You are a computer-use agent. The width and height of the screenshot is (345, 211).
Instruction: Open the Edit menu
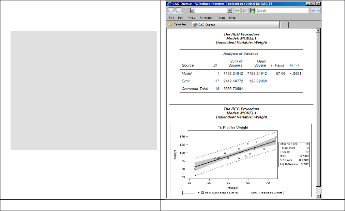pyautogui.click(x=181, y=18)
